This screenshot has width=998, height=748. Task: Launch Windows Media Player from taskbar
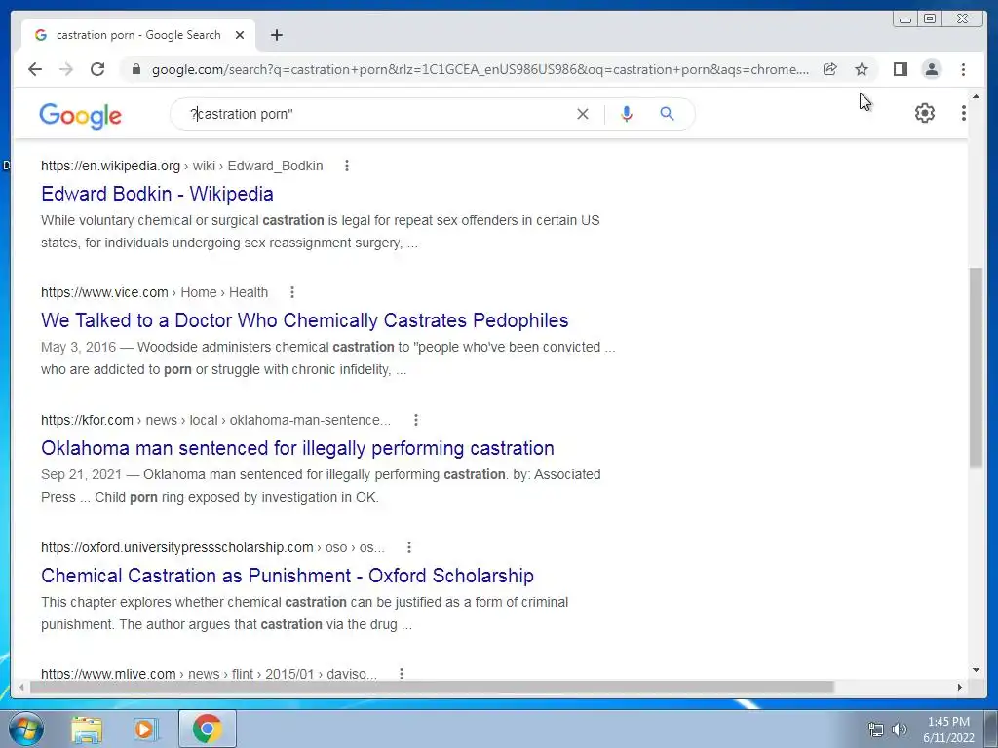tap(145, 729)
